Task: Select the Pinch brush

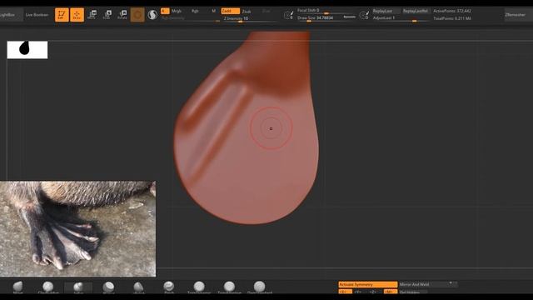Action: (x=169, y=287)
